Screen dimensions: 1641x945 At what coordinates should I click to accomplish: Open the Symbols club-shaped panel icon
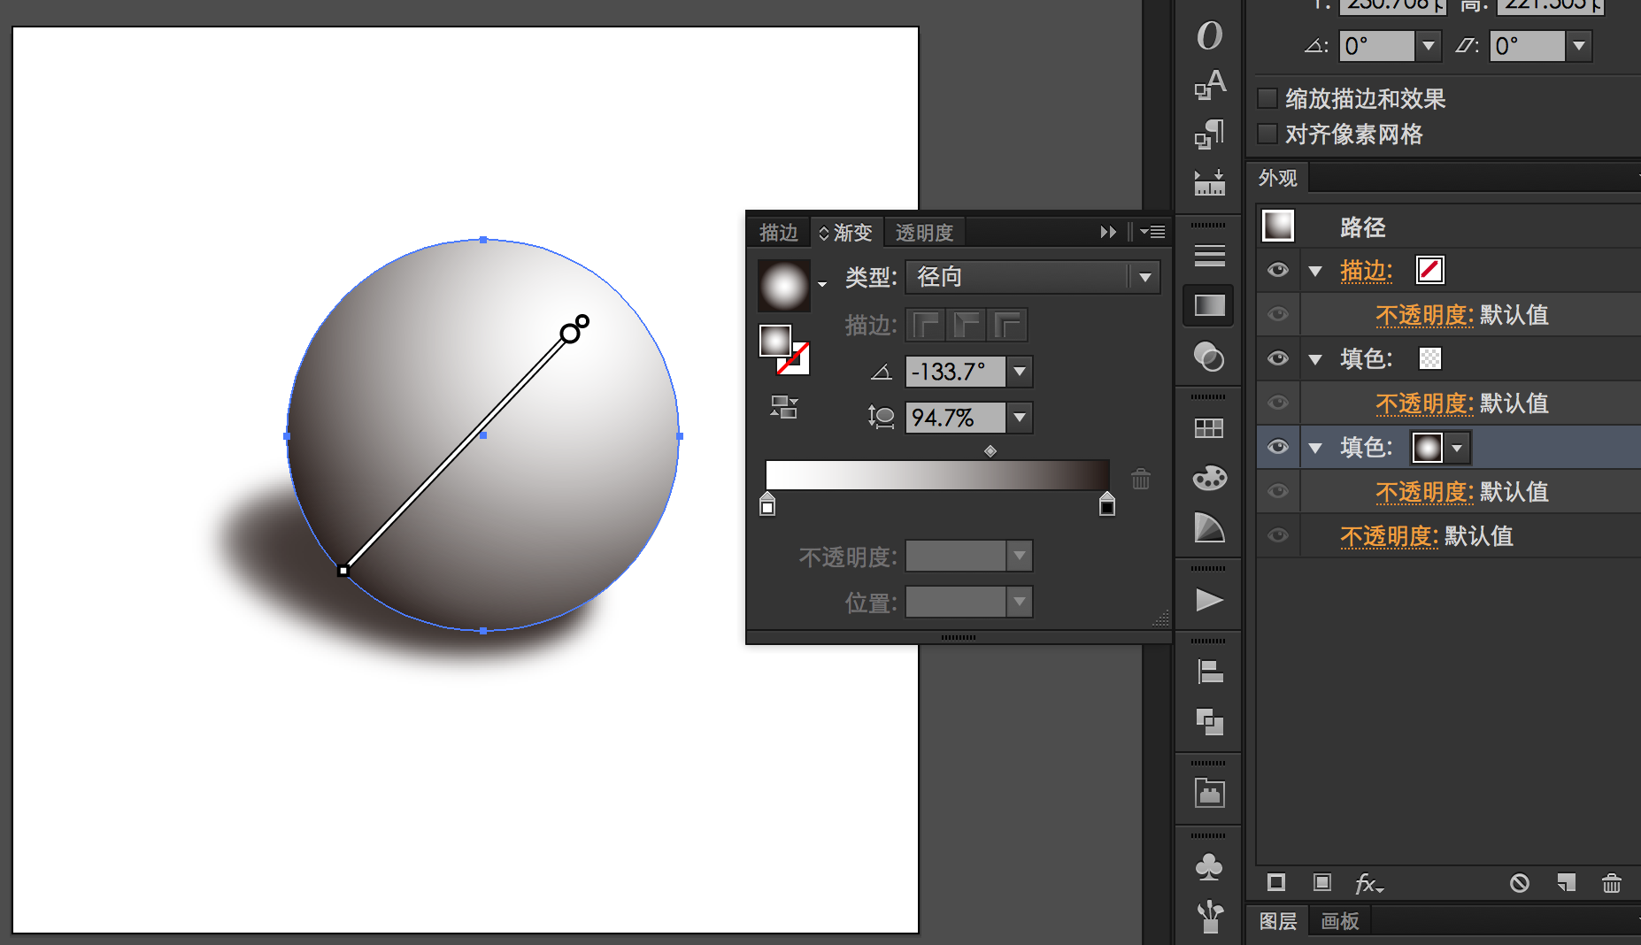1209,865
